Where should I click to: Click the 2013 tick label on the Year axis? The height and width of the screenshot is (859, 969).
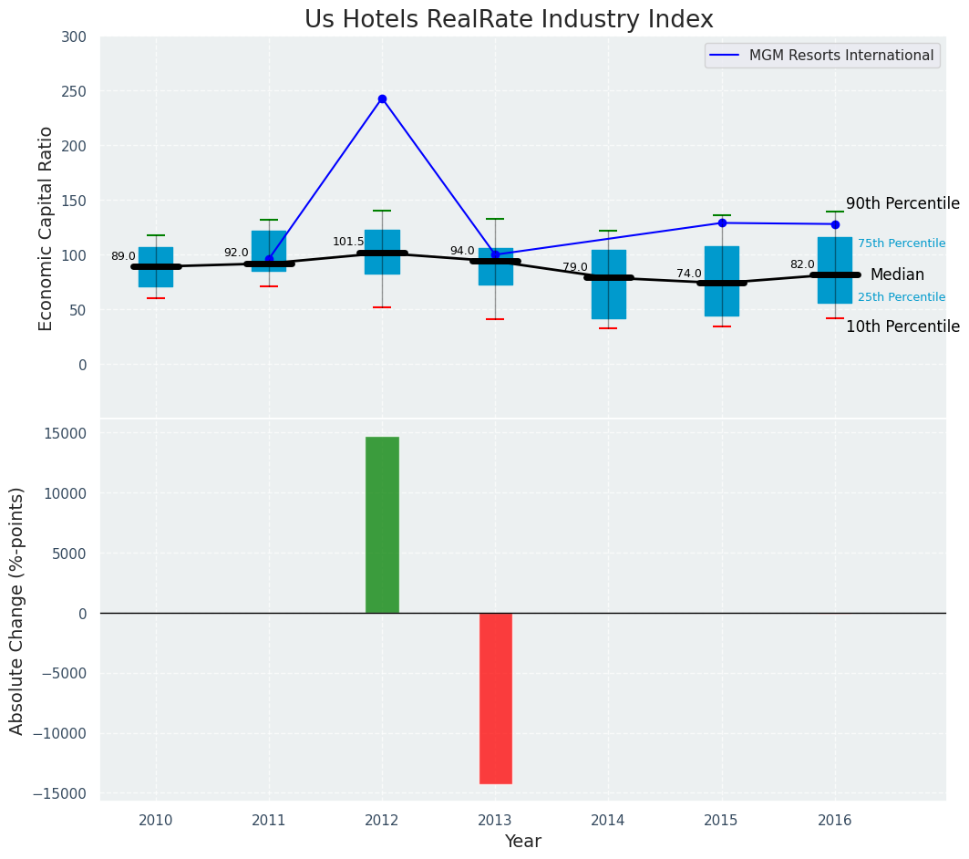click(495, 820)
